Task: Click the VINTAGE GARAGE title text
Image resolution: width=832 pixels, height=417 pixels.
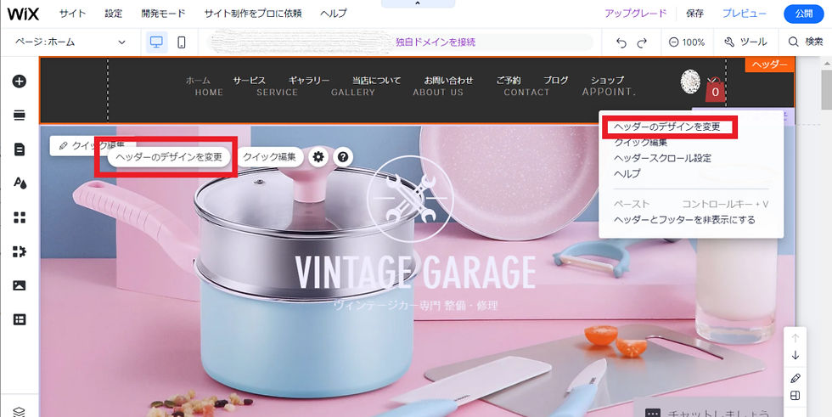Action: click(415, 273)
